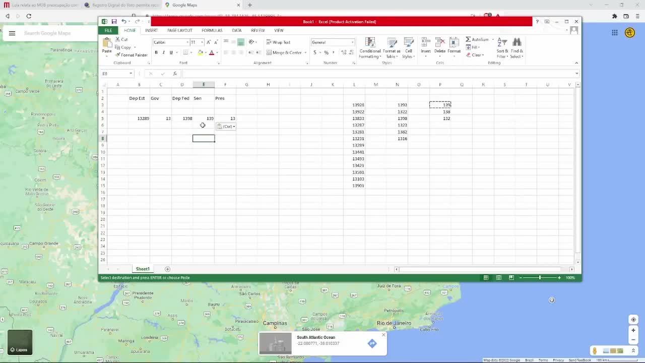645x363 pixels.
Task: Switch to the INSERT ribbon tab
Action: point(151,31)
